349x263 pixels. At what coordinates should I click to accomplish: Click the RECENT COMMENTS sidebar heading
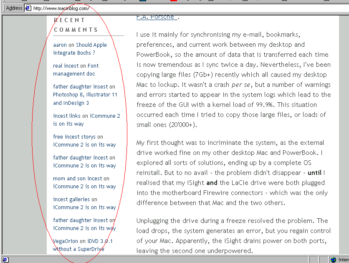[76, 25]
